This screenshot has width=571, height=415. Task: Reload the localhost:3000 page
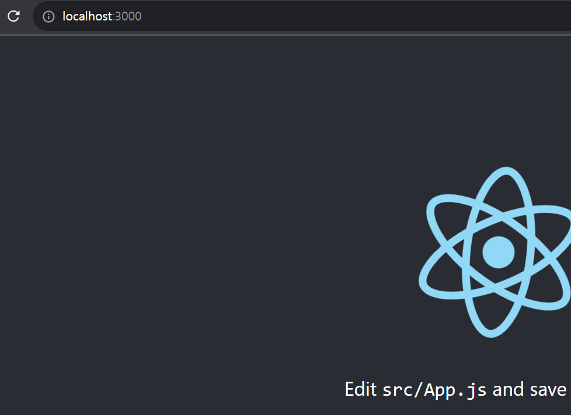[x=13, y=16]
